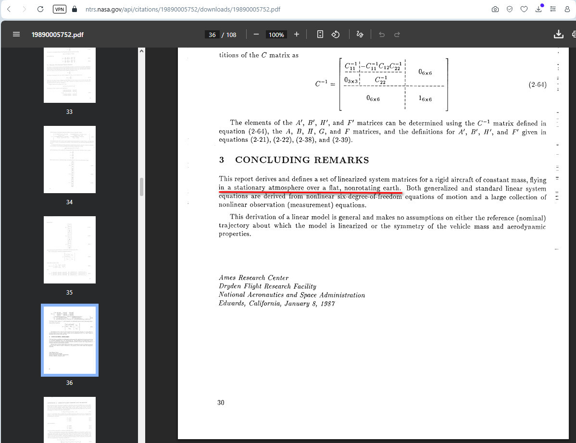Open the VPN badge
The width and height of the screenshot is (576, 443).
(x=60, y=9)
